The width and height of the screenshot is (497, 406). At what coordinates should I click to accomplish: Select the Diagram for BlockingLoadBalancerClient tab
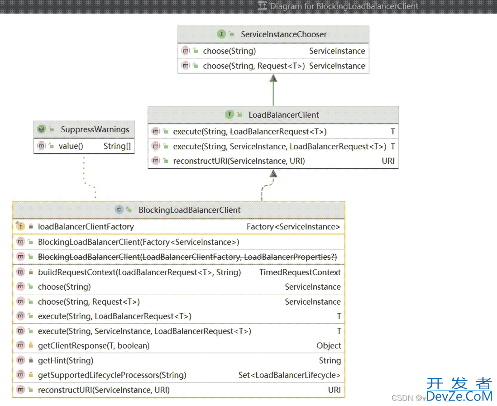pos(338,6)
